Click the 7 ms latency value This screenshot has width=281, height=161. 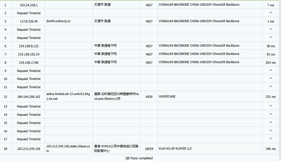(270, 5)
